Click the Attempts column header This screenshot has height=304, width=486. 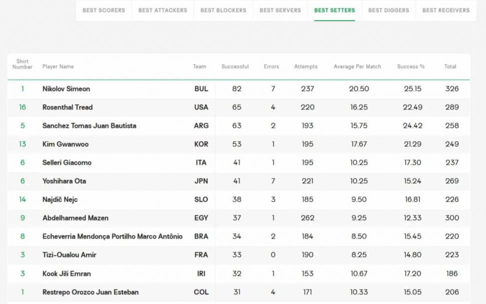[306, 66]
